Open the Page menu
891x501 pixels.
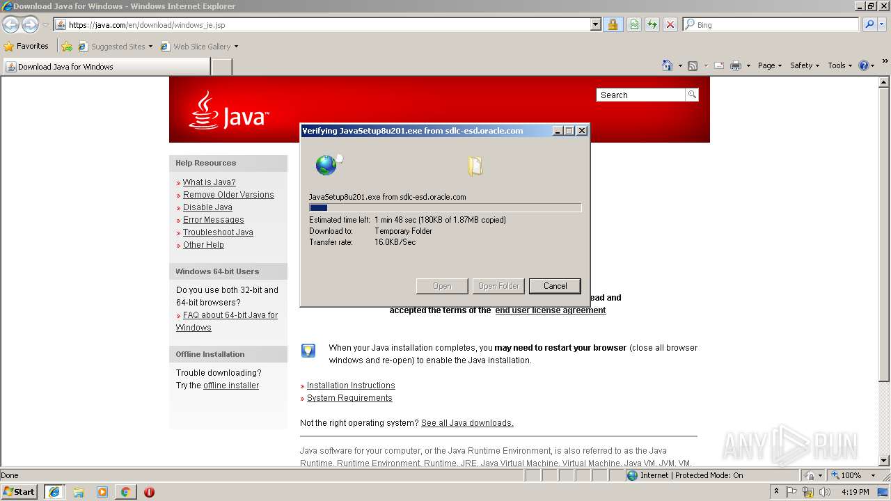pos(770,65)
